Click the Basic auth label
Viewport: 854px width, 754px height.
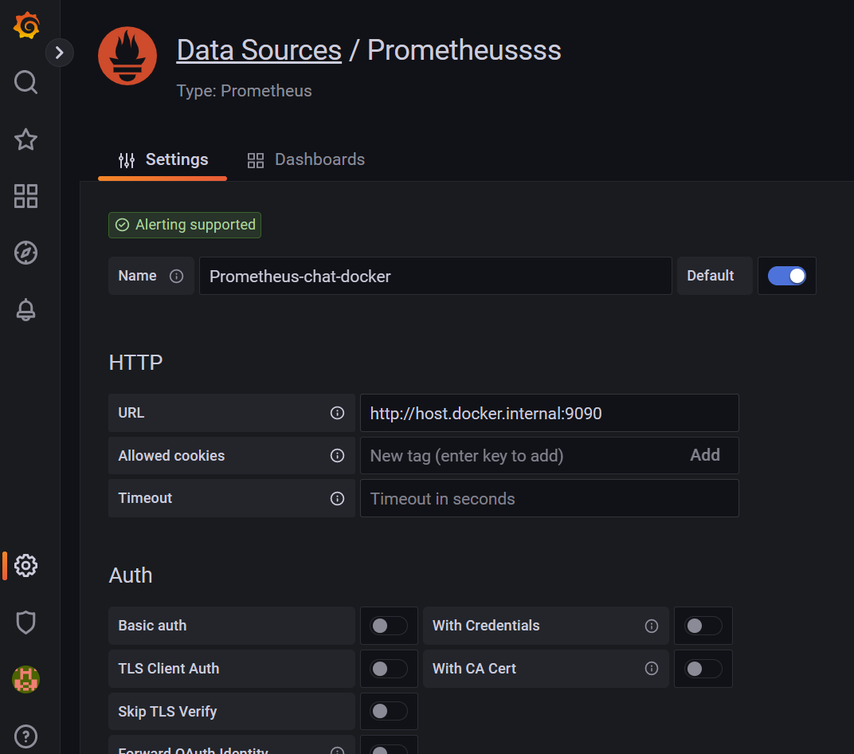pyautogui.click(x=152, y=626)
